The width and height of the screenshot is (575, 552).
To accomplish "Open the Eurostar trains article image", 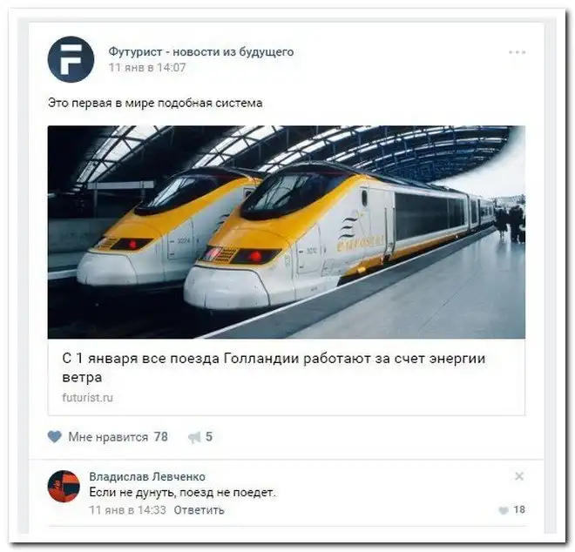I will pos(286,232).
